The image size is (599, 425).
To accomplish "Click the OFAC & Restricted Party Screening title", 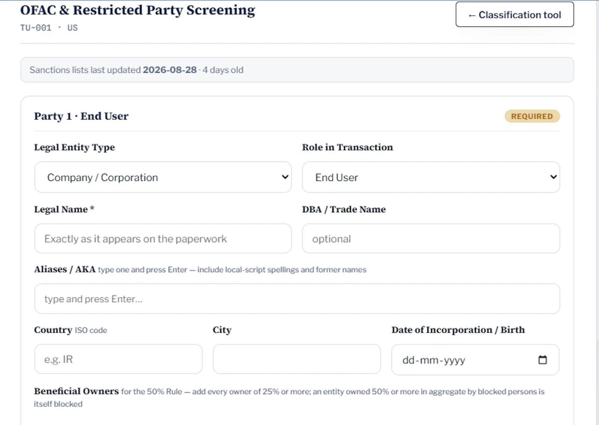I will 138,10.
